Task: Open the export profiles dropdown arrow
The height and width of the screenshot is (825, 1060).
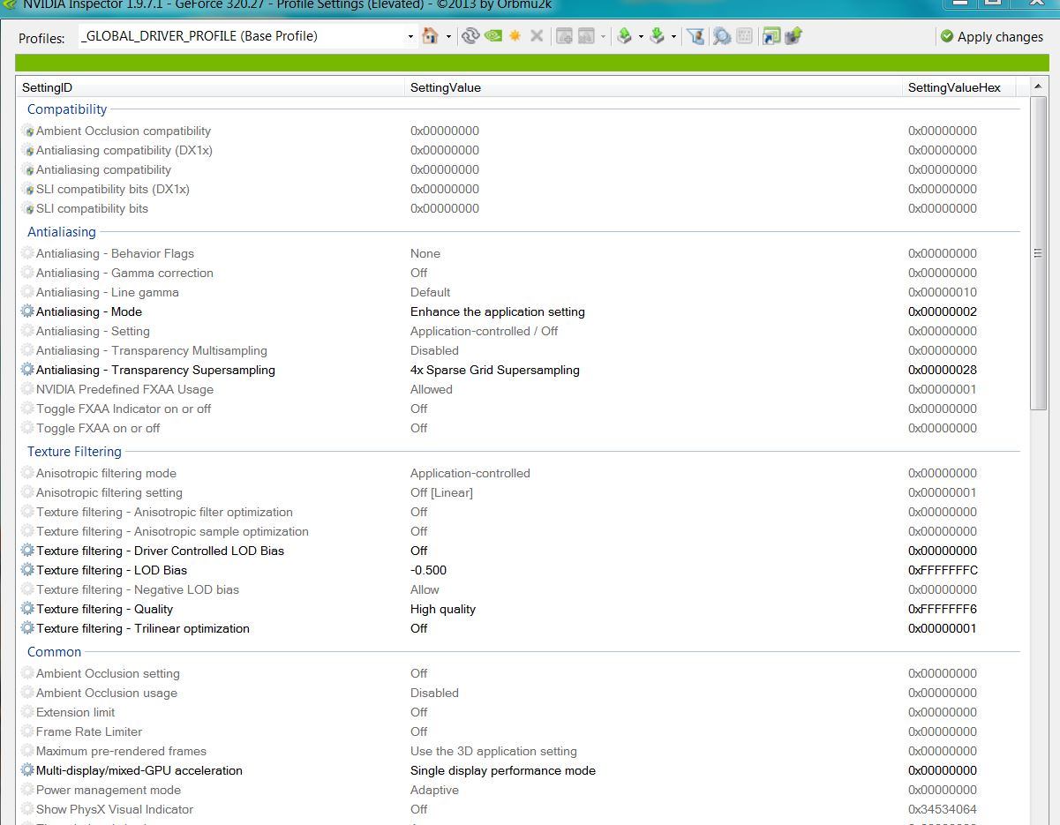Action: 641,37
